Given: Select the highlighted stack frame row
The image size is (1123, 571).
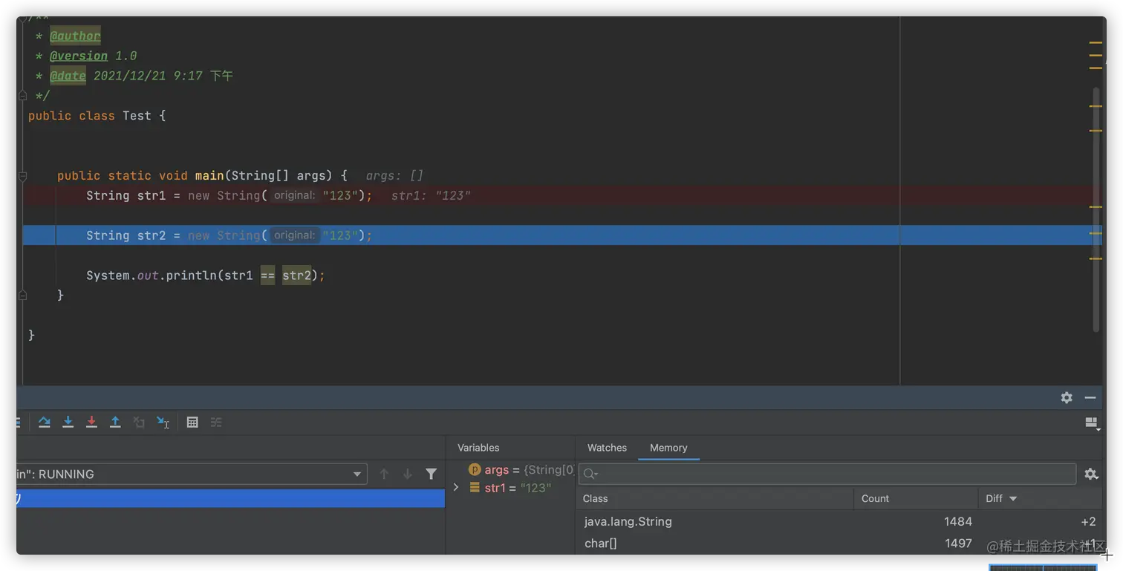Looking at the screenshot, I should tap(230, 498).
